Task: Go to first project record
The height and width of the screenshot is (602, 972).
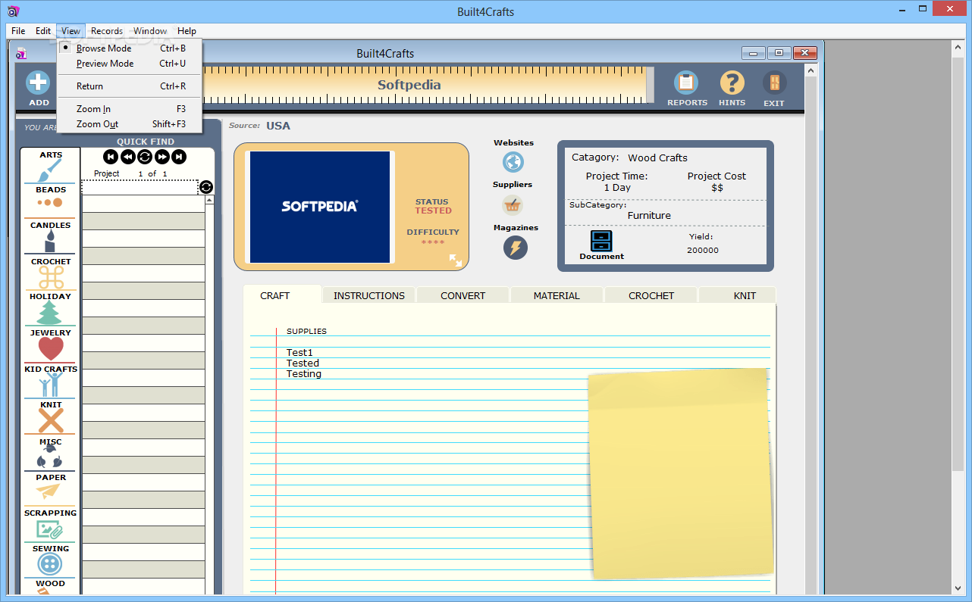Action: pos(111,157)
